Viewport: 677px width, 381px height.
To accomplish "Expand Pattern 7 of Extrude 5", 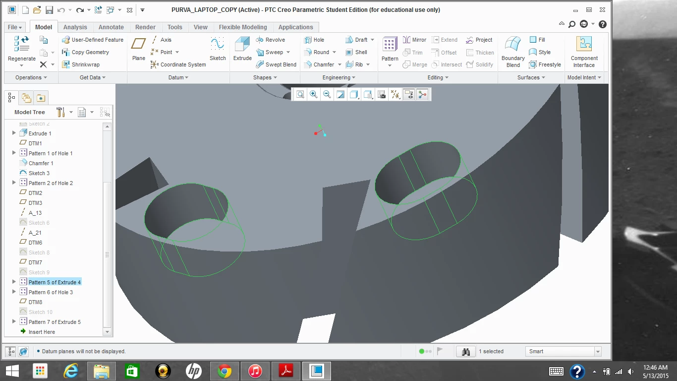I will [14, 321].
